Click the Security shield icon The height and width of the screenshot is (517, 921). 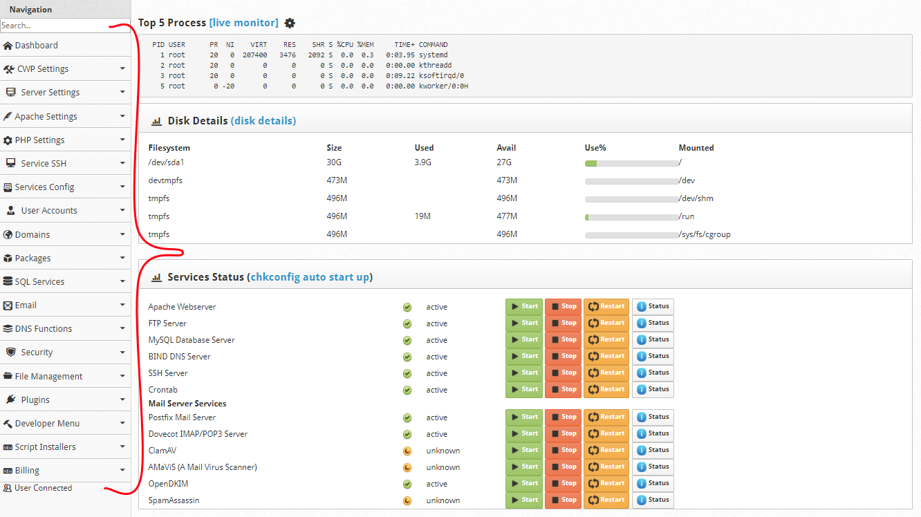(11, 352)
